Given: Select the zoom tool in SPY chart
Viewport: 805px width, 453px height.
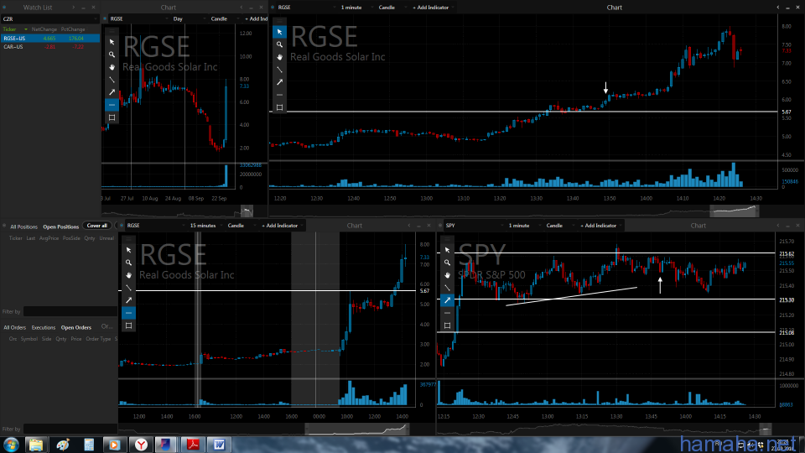Looking at the screenshot, I should coord(447,263).
